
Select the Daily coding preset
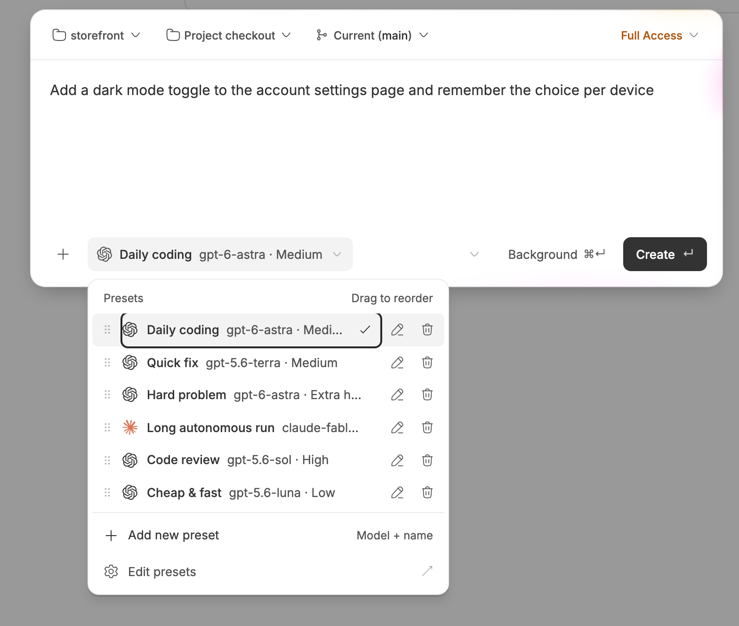[251, 330]
